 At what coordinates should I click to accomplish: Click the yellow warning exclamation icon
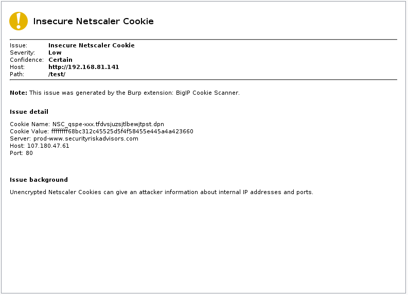[x=19, y=21]
